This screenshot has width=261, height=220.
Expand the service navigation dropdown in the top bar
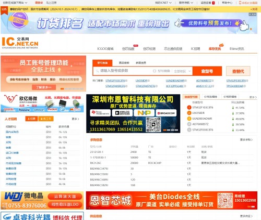[x=186, y=3]
